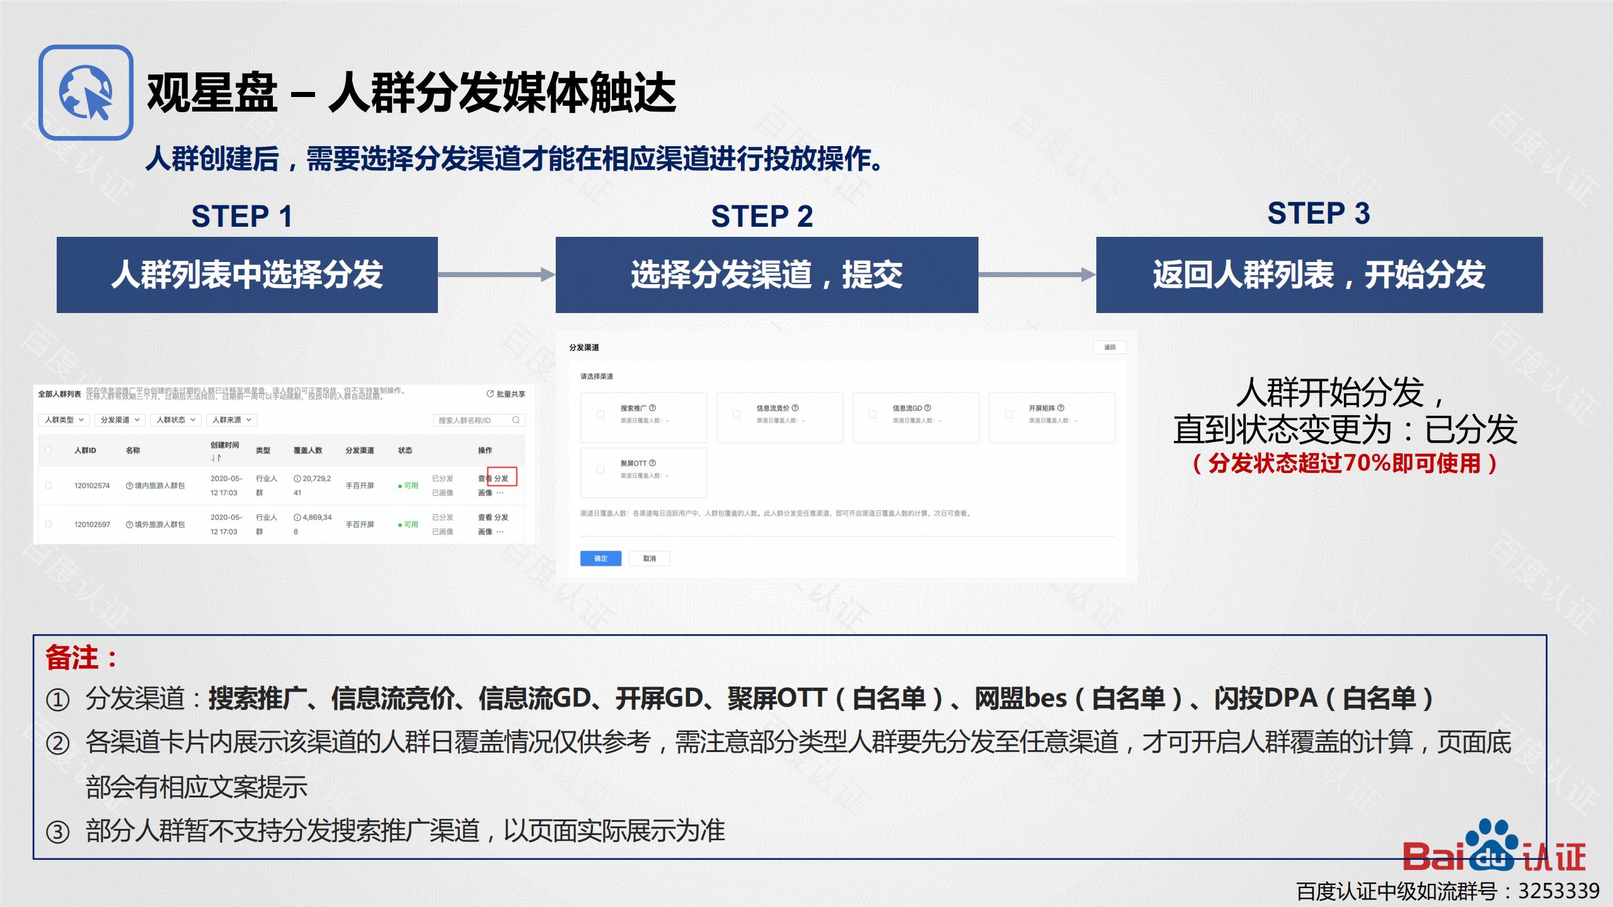Click the help icon next to 开屏矩阵
The image size is (1613, 907).
(1061, 408)
